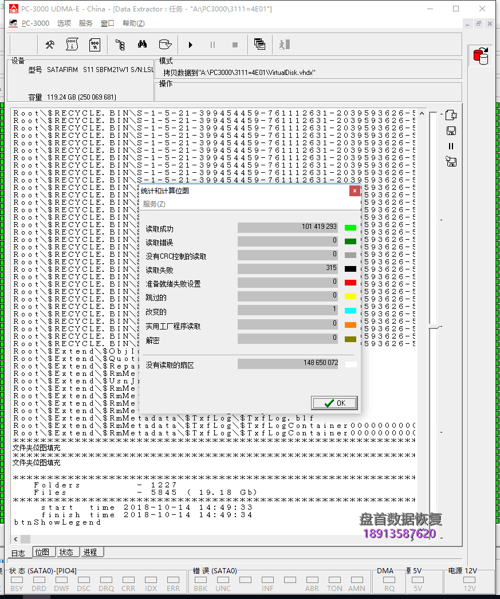Viewport: 500px width, 599px height.
Task: Toggle the black read-failure color indicator
Action: [349, 268]
